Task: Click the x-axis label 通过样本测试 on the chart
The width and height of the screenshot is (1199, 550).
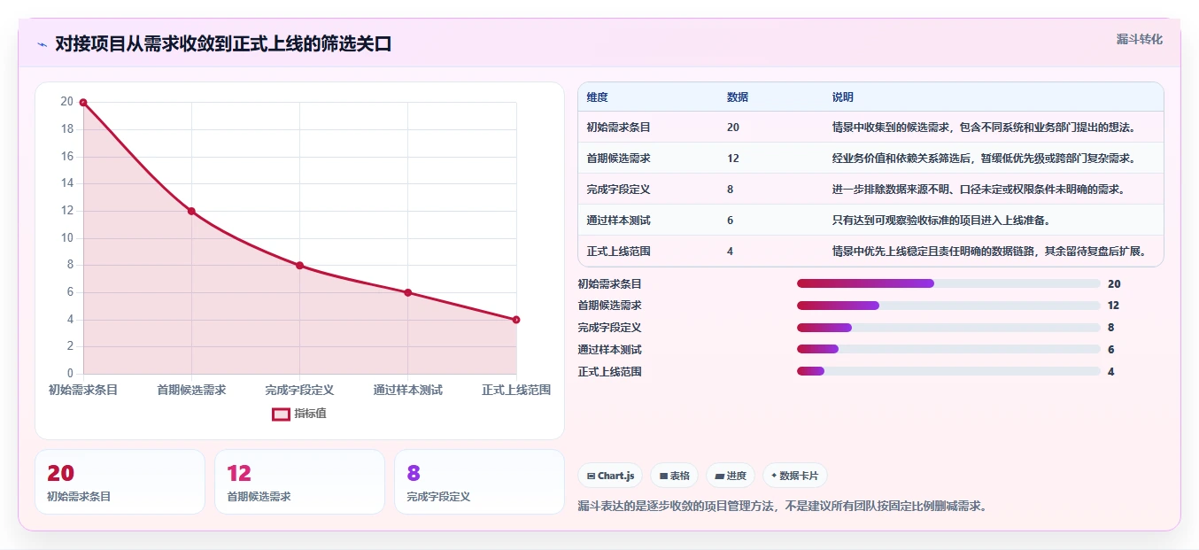Action: click(x=408, y=390)
